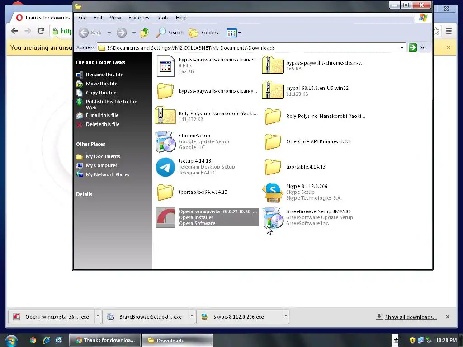
Task: Toggle the Folders pane button
Action: coord(204,33)
